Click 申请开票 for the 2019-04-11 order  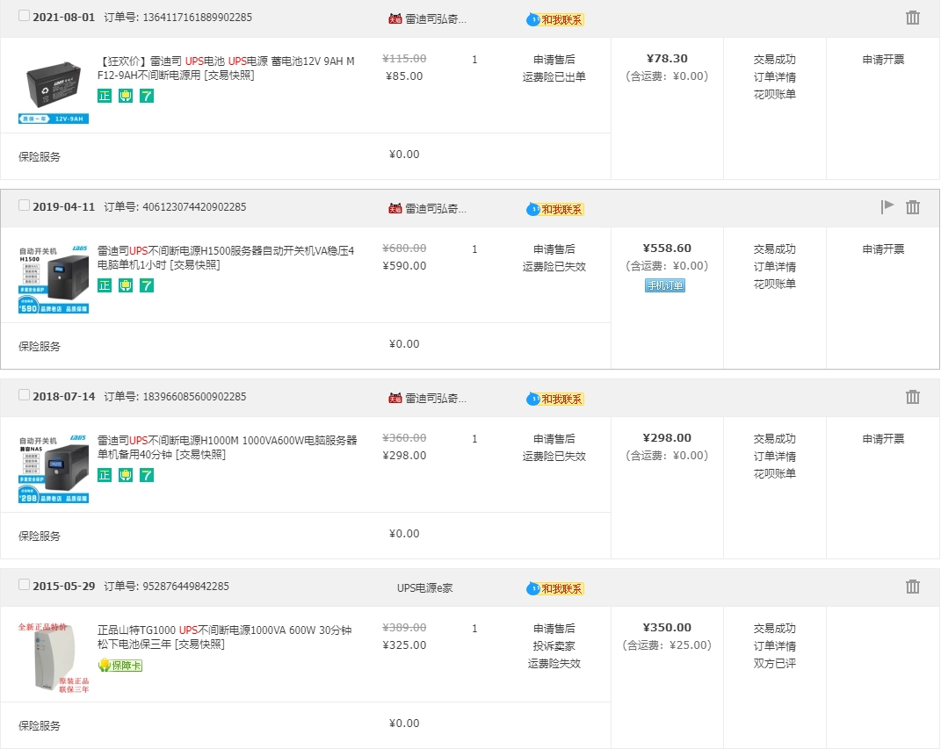click(x=883, y=248)
